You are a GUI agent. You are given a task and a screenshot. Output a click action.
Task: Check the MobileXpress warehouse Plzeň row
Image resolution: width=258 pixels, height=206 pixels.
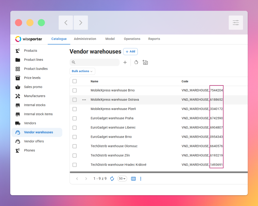75,109
